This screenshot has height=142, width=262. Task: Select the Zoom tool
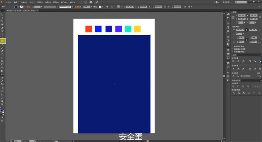pos(2,104)
